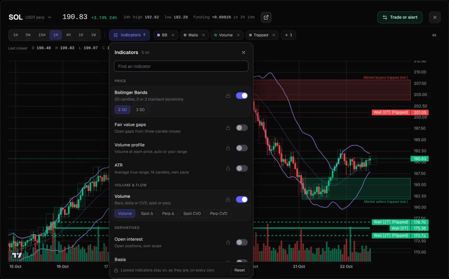Remove the BB indicator chip
449x279 pixels.
(x=173, y=35)
